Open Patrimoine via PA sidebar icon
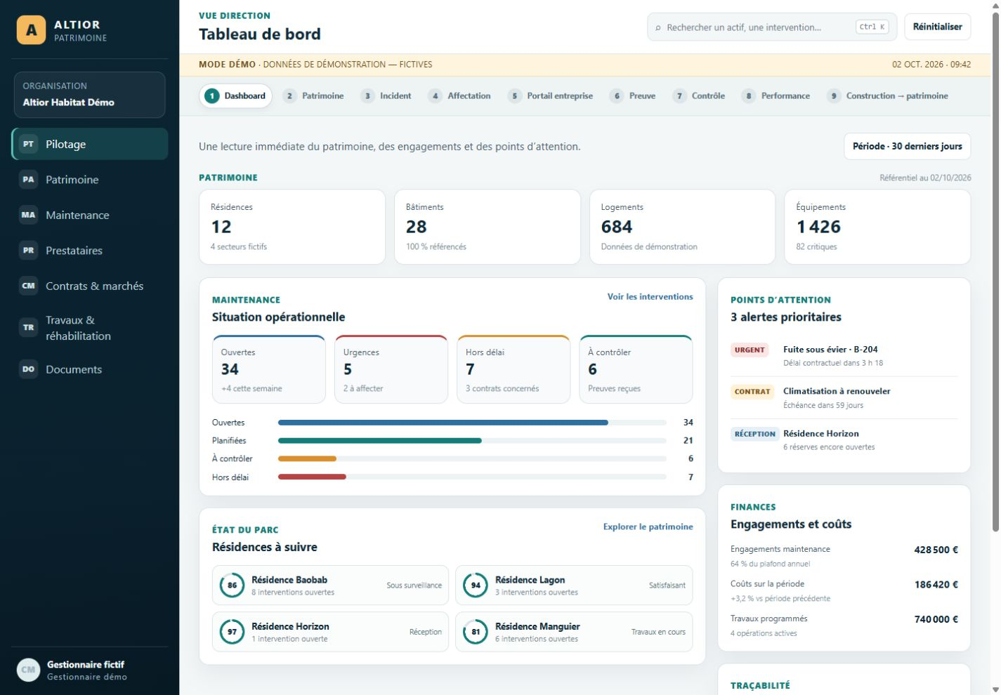This screenshot has height=695, width=1001. [x=28, y=180]
